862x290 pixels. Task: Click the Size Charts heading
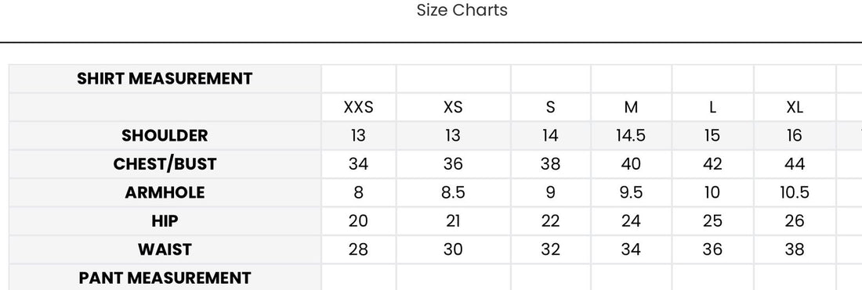click(462, 10)
